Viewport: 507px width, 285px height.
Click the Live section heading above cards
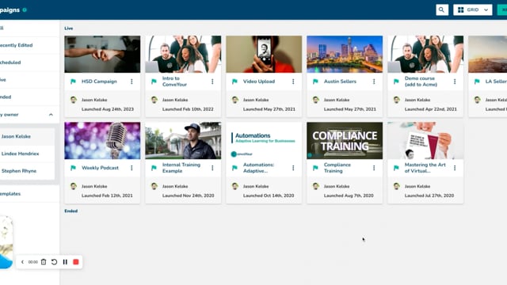(69, 28)
